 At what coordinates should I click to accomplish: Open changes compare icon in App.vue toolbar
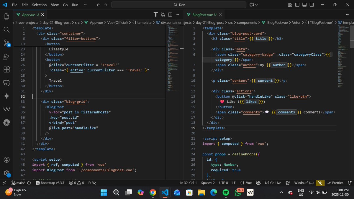[163, 15]
